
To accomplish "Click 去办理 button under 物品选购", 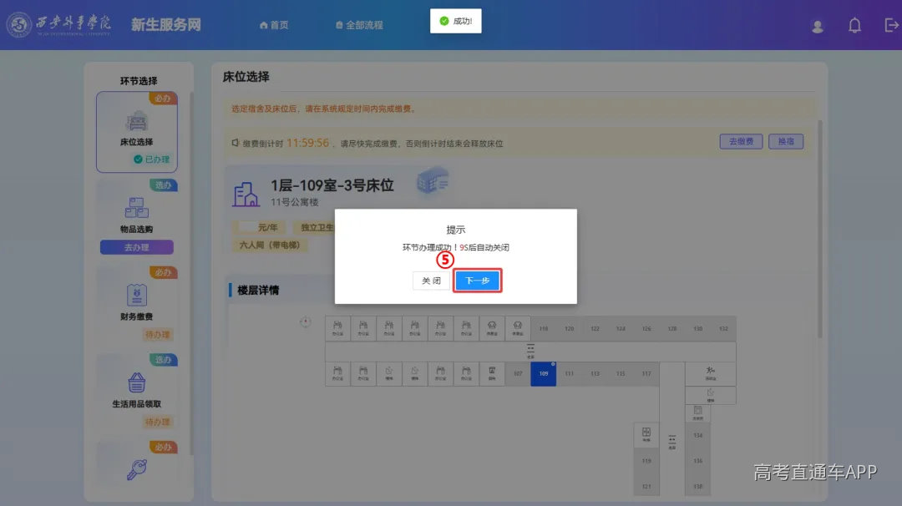I will 137,247.
